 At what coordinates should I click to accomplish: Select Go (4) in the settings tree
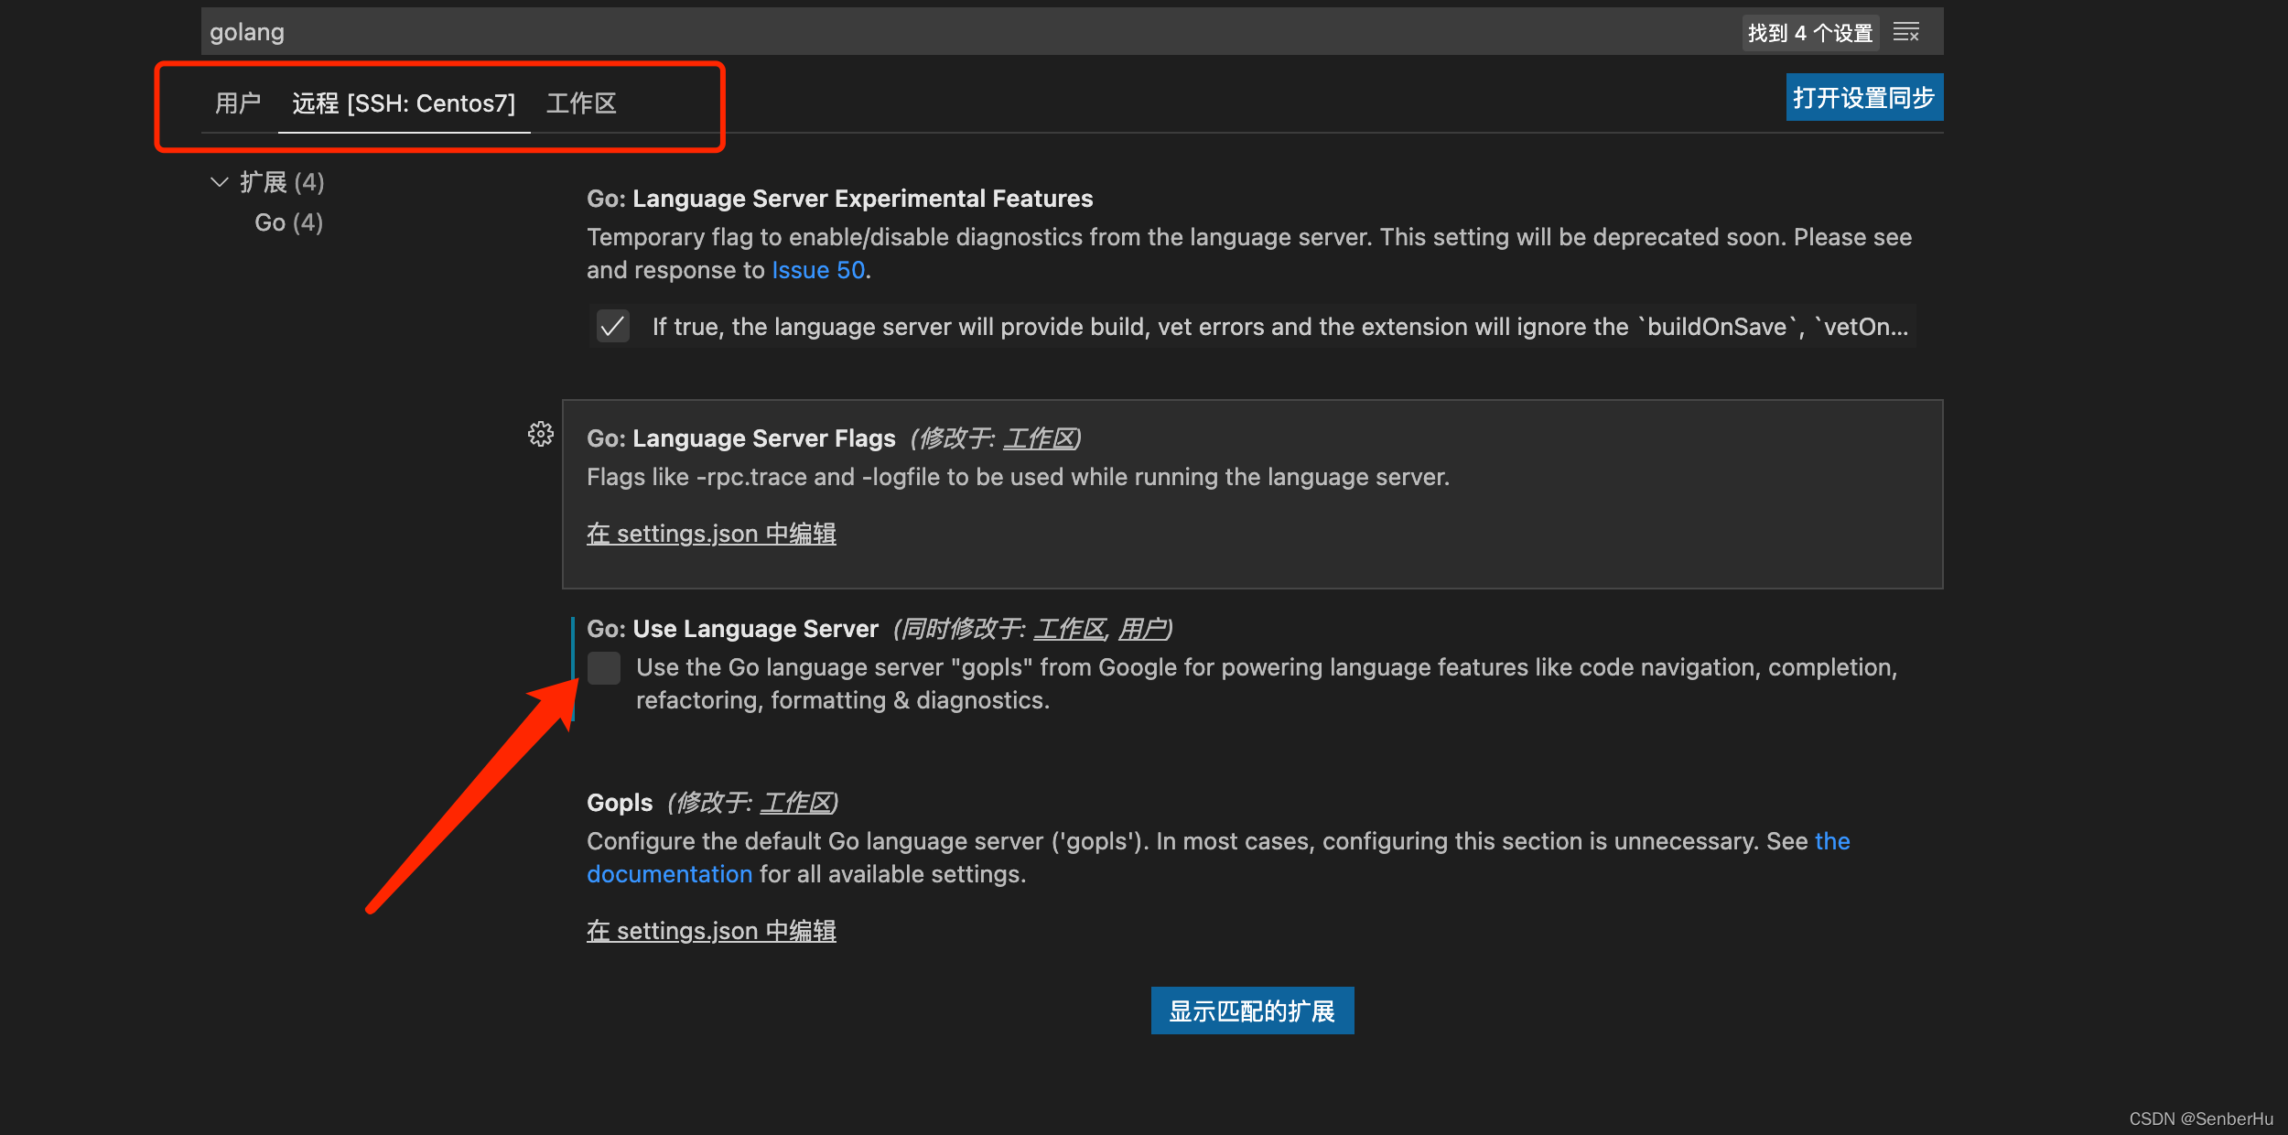pyautogui.click(x=287, y=222)
